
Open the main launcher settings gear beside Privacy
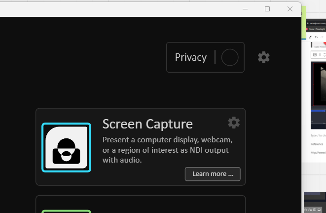(264, 57)
